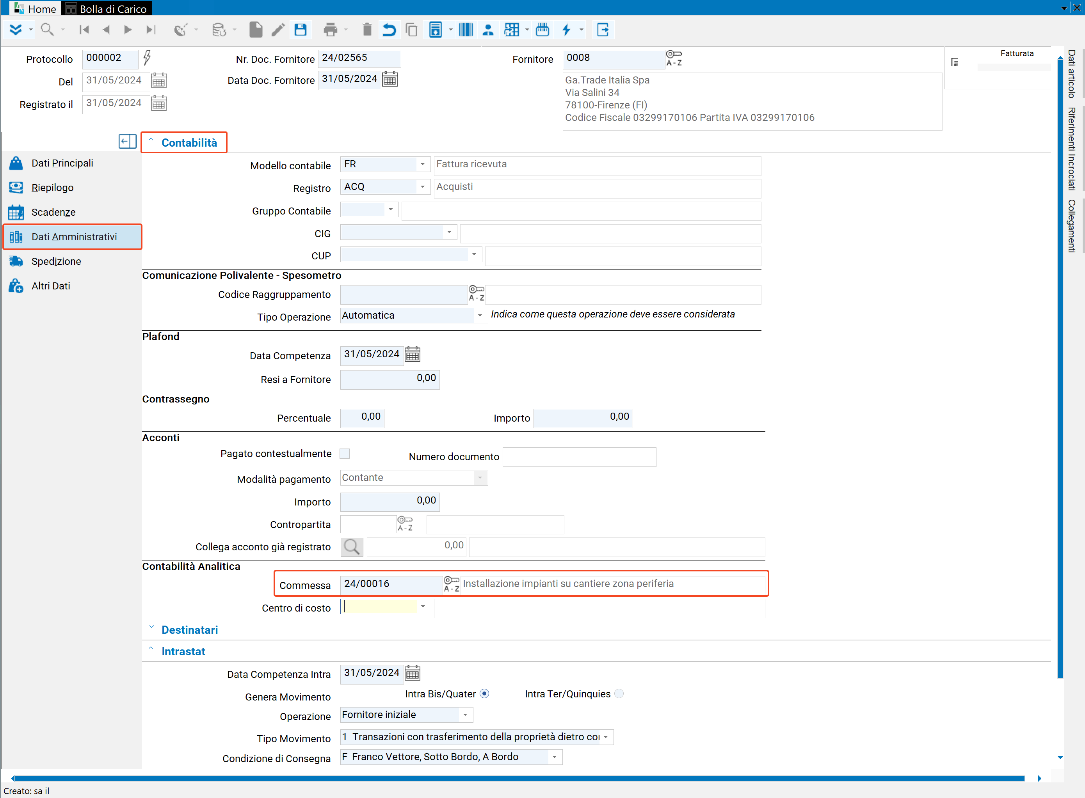This screenshot has width=1085, height=798.
Task: Click magnifier for Collega acconto già registrato
Action: [x=352, y=547]
